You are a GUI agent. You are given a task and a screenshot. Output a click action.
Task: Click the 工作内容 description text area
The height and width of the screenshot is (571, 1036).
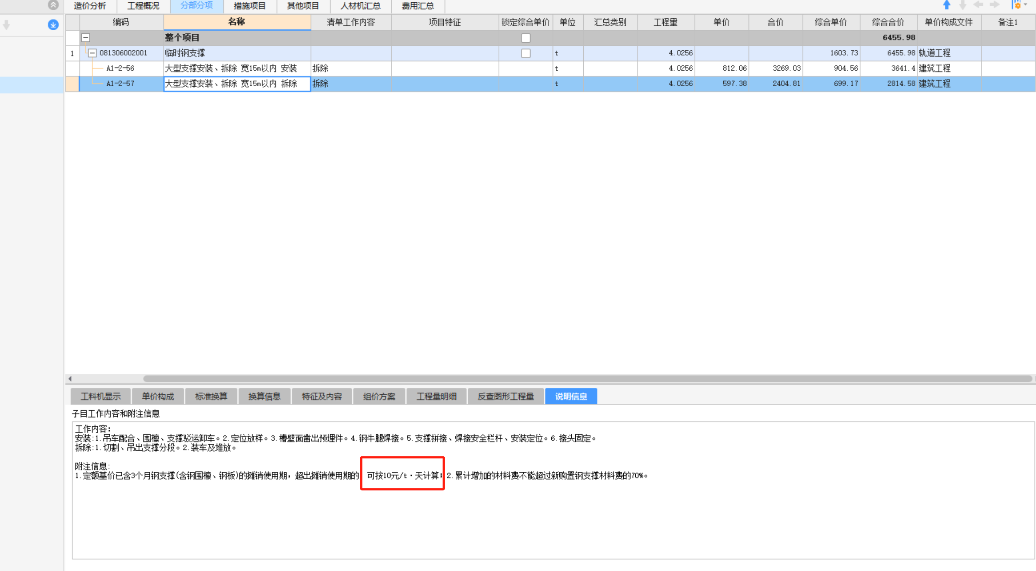tap(553, 490)
